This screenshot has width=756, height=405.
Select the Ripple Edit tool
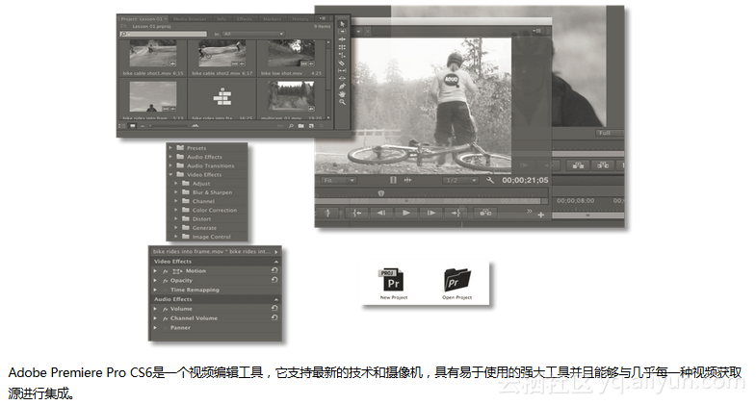[x=342, y=39]
